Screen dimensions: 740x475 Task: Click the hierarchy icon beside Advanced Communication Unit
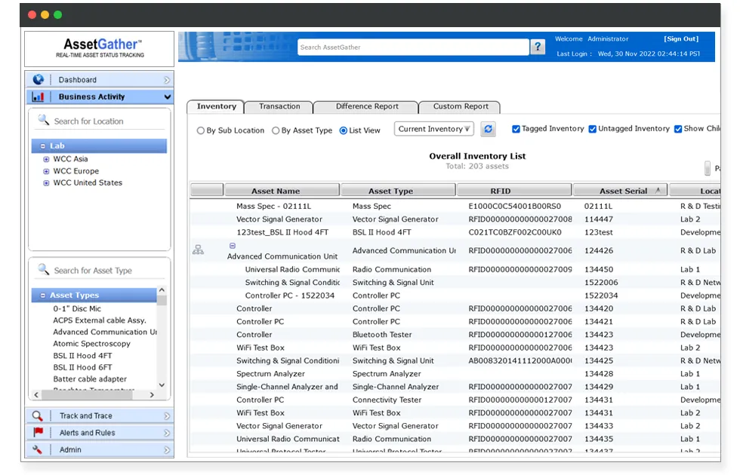[x=198, y=250]
